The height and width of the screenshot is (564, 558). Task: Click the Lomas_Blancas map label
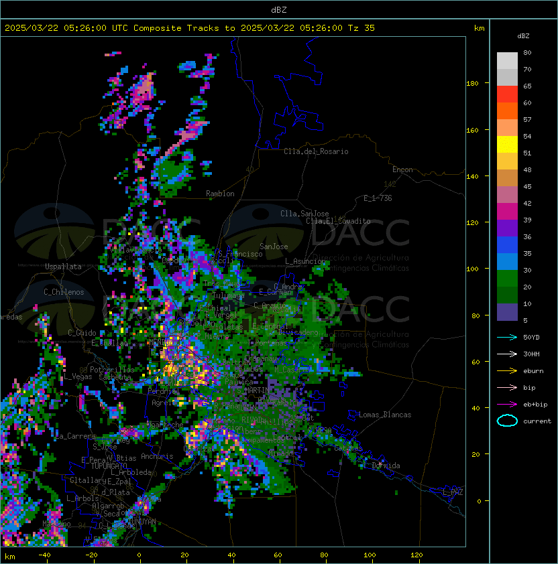point(385,415)
